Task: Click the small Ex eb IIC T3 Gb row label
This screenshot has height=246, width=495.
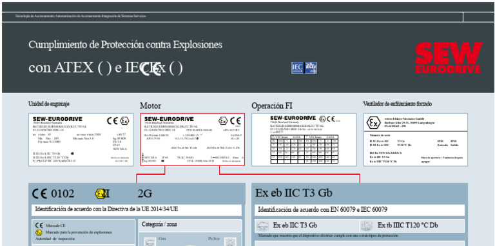Action: coord(295,225)
